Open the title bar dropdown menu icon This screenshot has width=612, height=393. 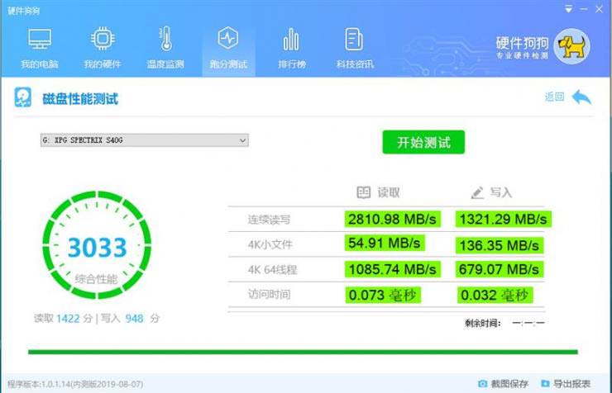tap(569, 9)
